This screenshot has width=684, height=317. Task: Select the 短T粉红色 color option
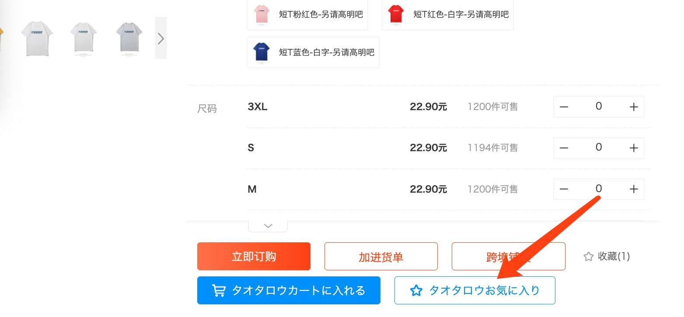coord(307,14)
